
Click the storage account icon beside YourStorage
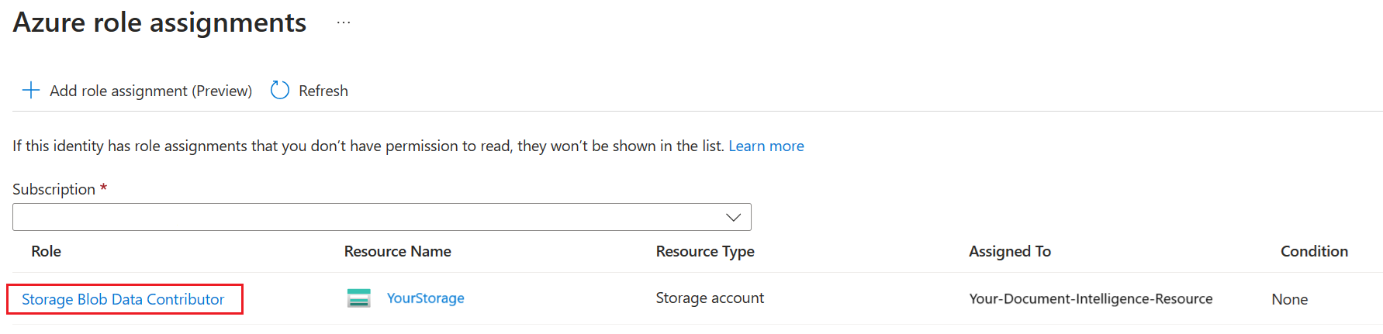pyautogui.click(x=358, y=298)
